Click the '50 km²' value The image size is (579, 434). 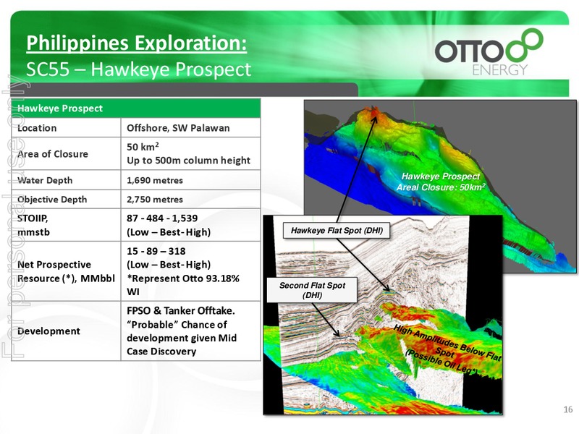tap(143, 147)
